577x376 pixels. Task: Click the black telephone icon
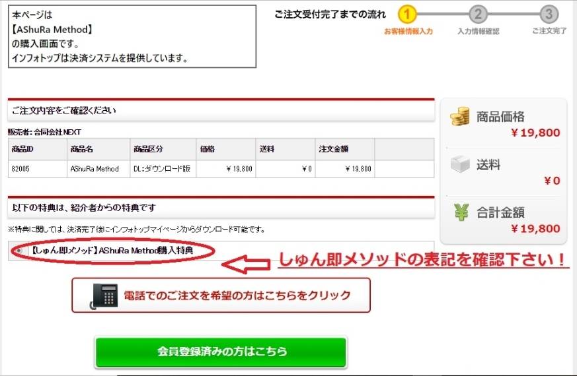[x=104, y=295]
